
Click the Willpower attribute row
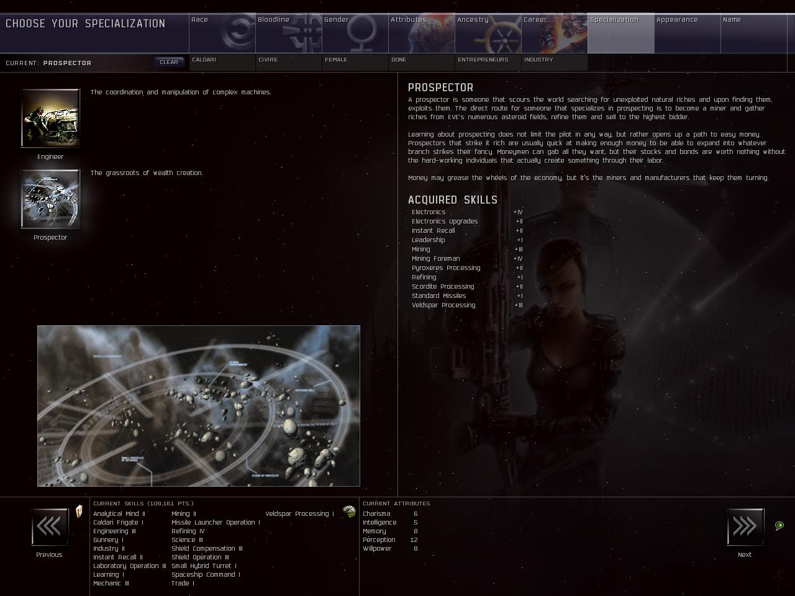tap(390, 549)
